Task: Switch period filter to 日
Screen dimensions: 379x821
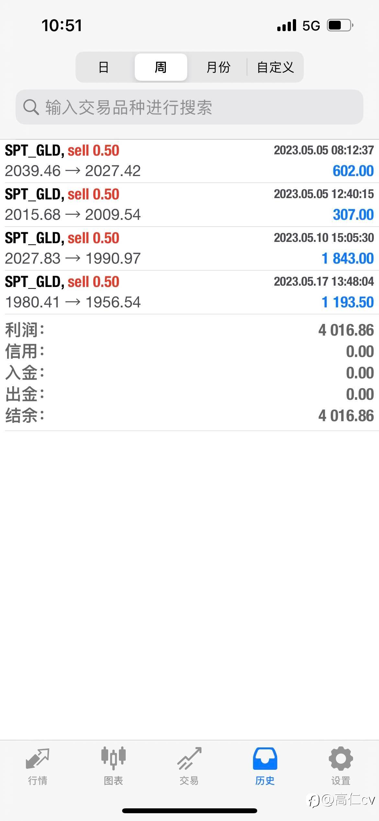Action: 104,67
